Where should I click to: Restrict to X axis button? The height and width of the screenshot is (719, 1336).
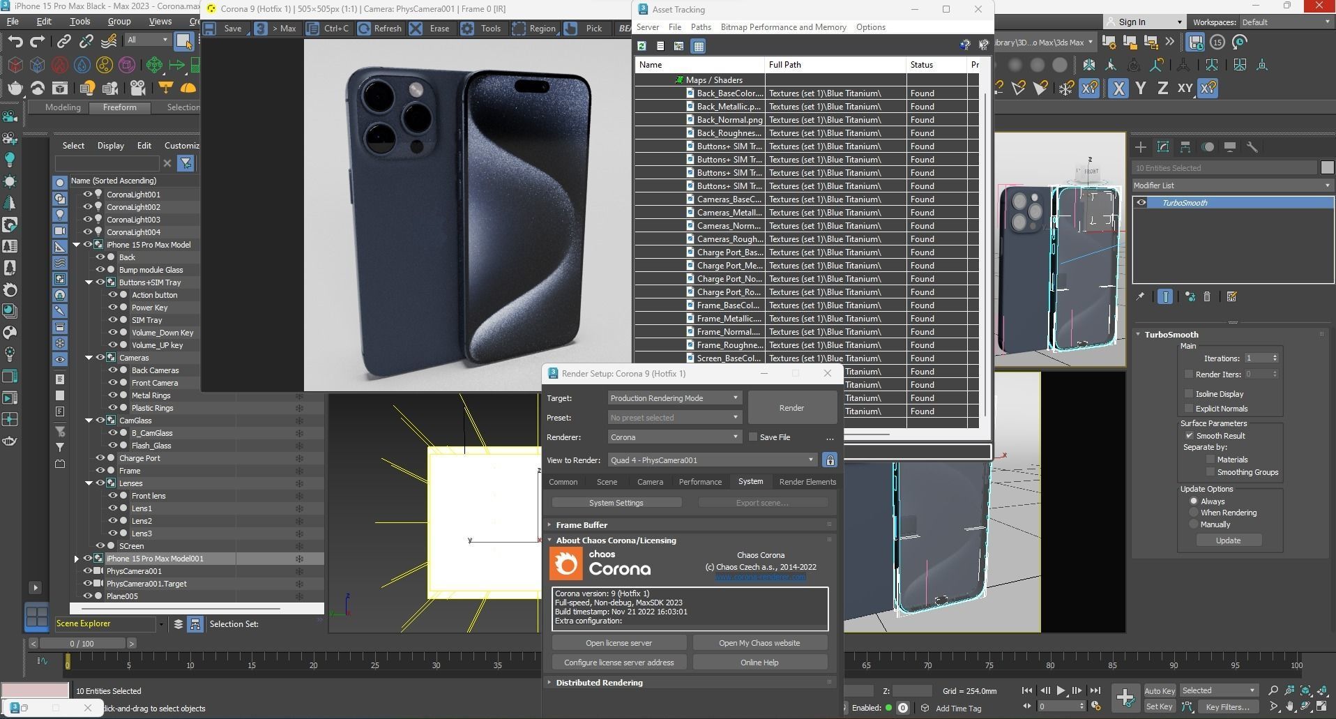click(x=1118, y=89)
